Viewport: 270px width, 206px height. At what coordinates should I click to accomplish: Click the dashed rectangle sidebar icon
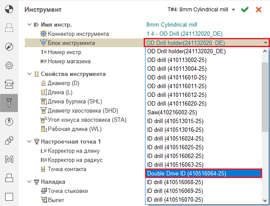tap(9, 28)
